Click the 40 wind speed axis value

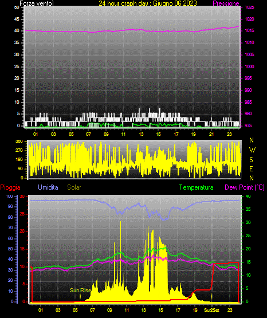(x=17, y=30)
